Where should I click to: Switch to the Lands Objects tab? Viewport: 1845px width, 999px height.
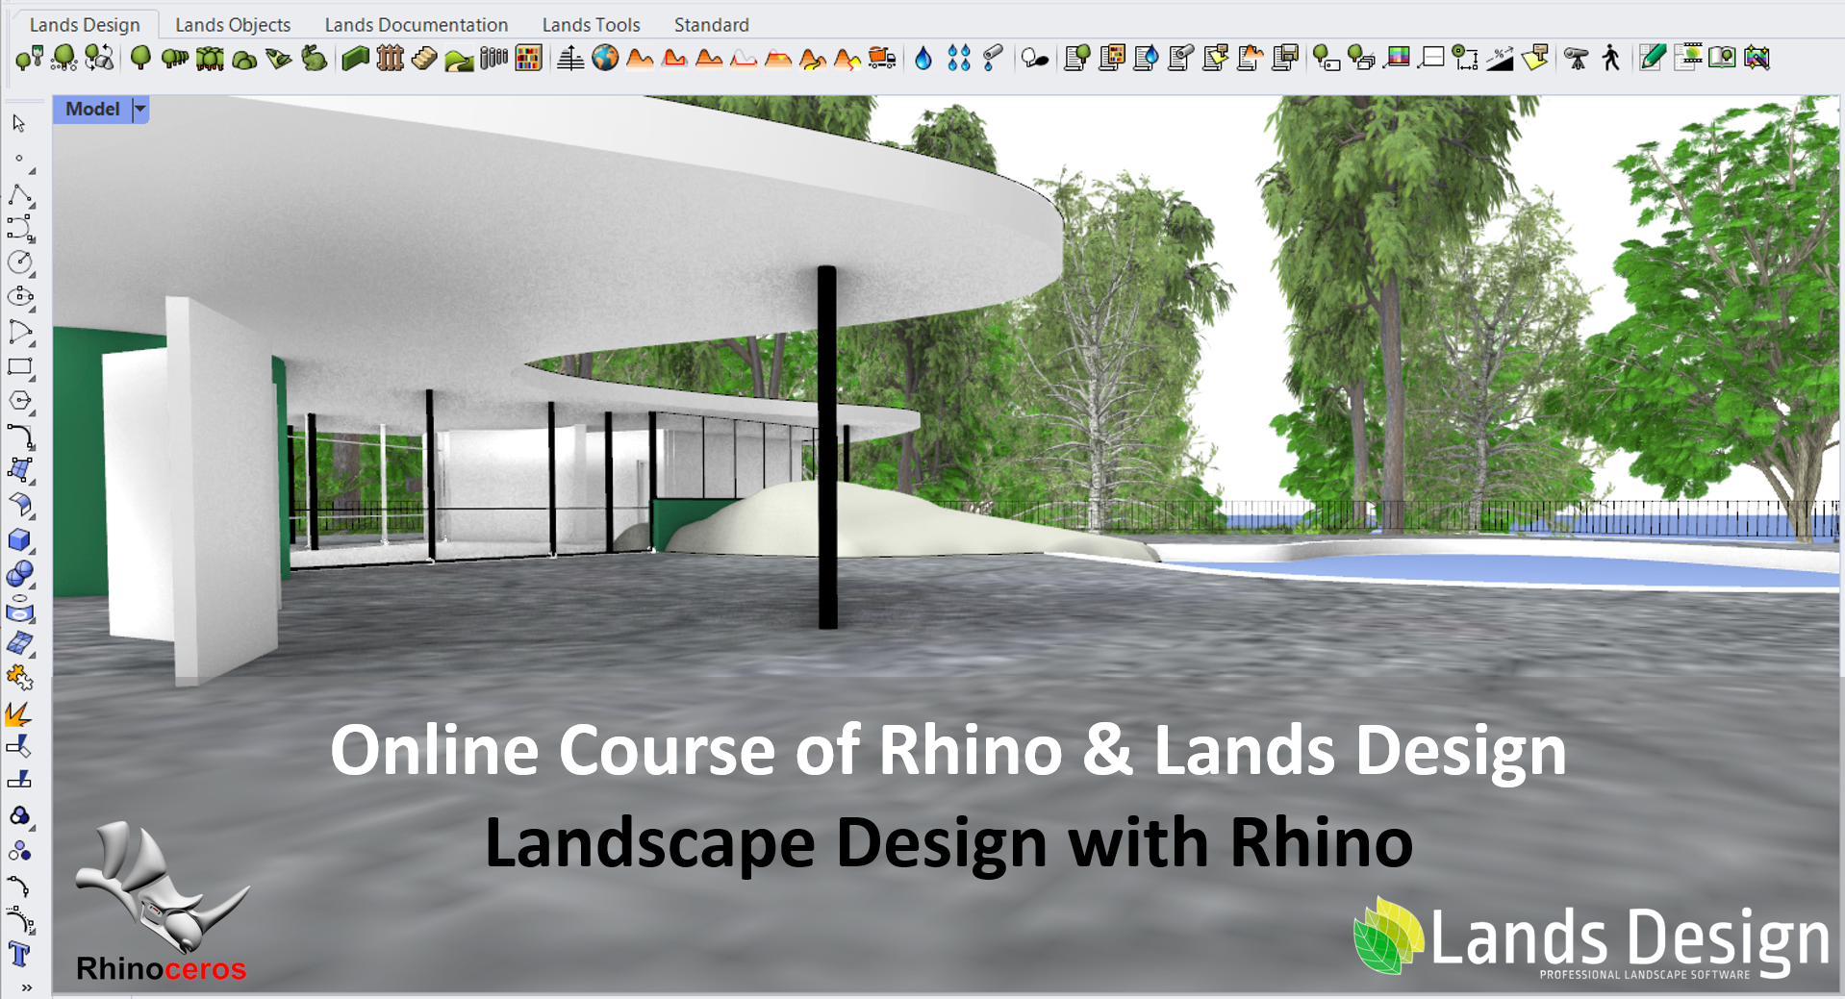233,25
